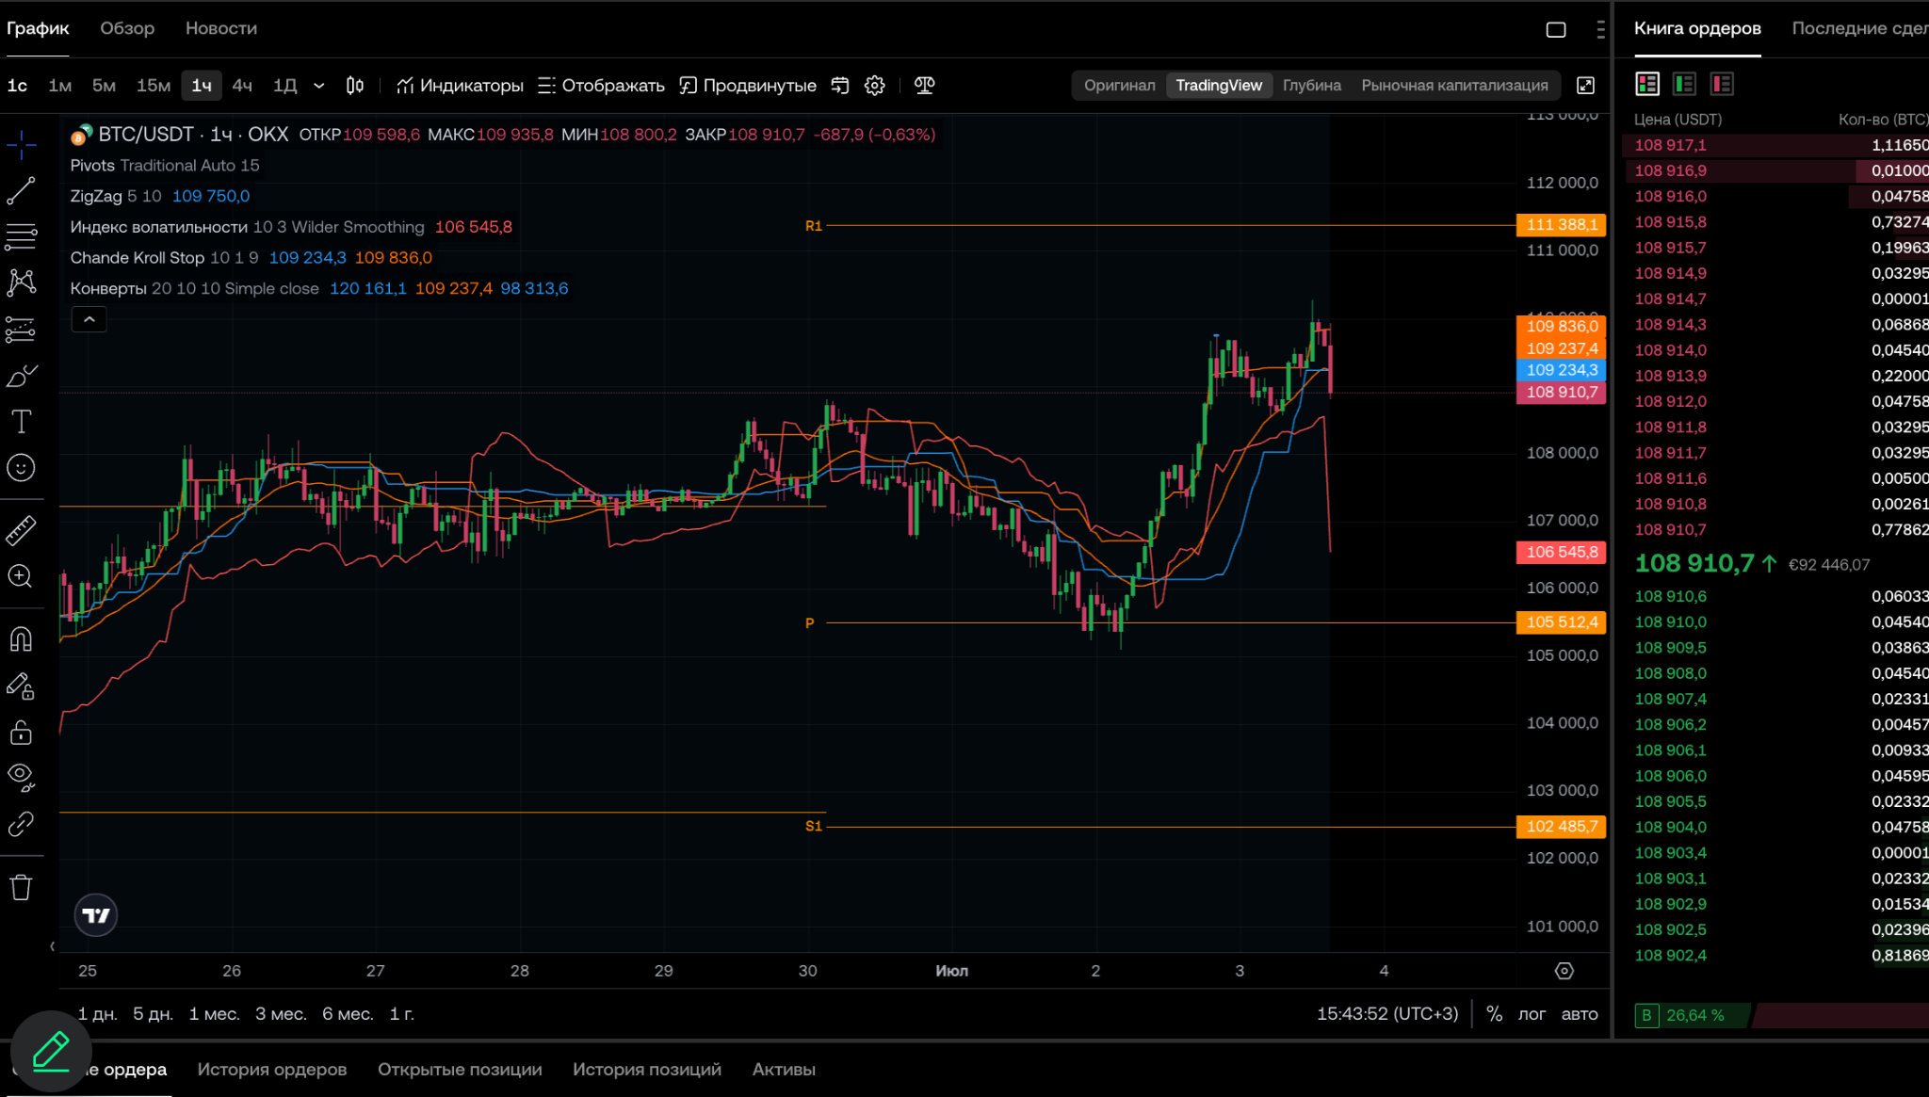Select the 1Д timeframe
The height and width of the screenshot is (1097, 1929).
[285, 86]
